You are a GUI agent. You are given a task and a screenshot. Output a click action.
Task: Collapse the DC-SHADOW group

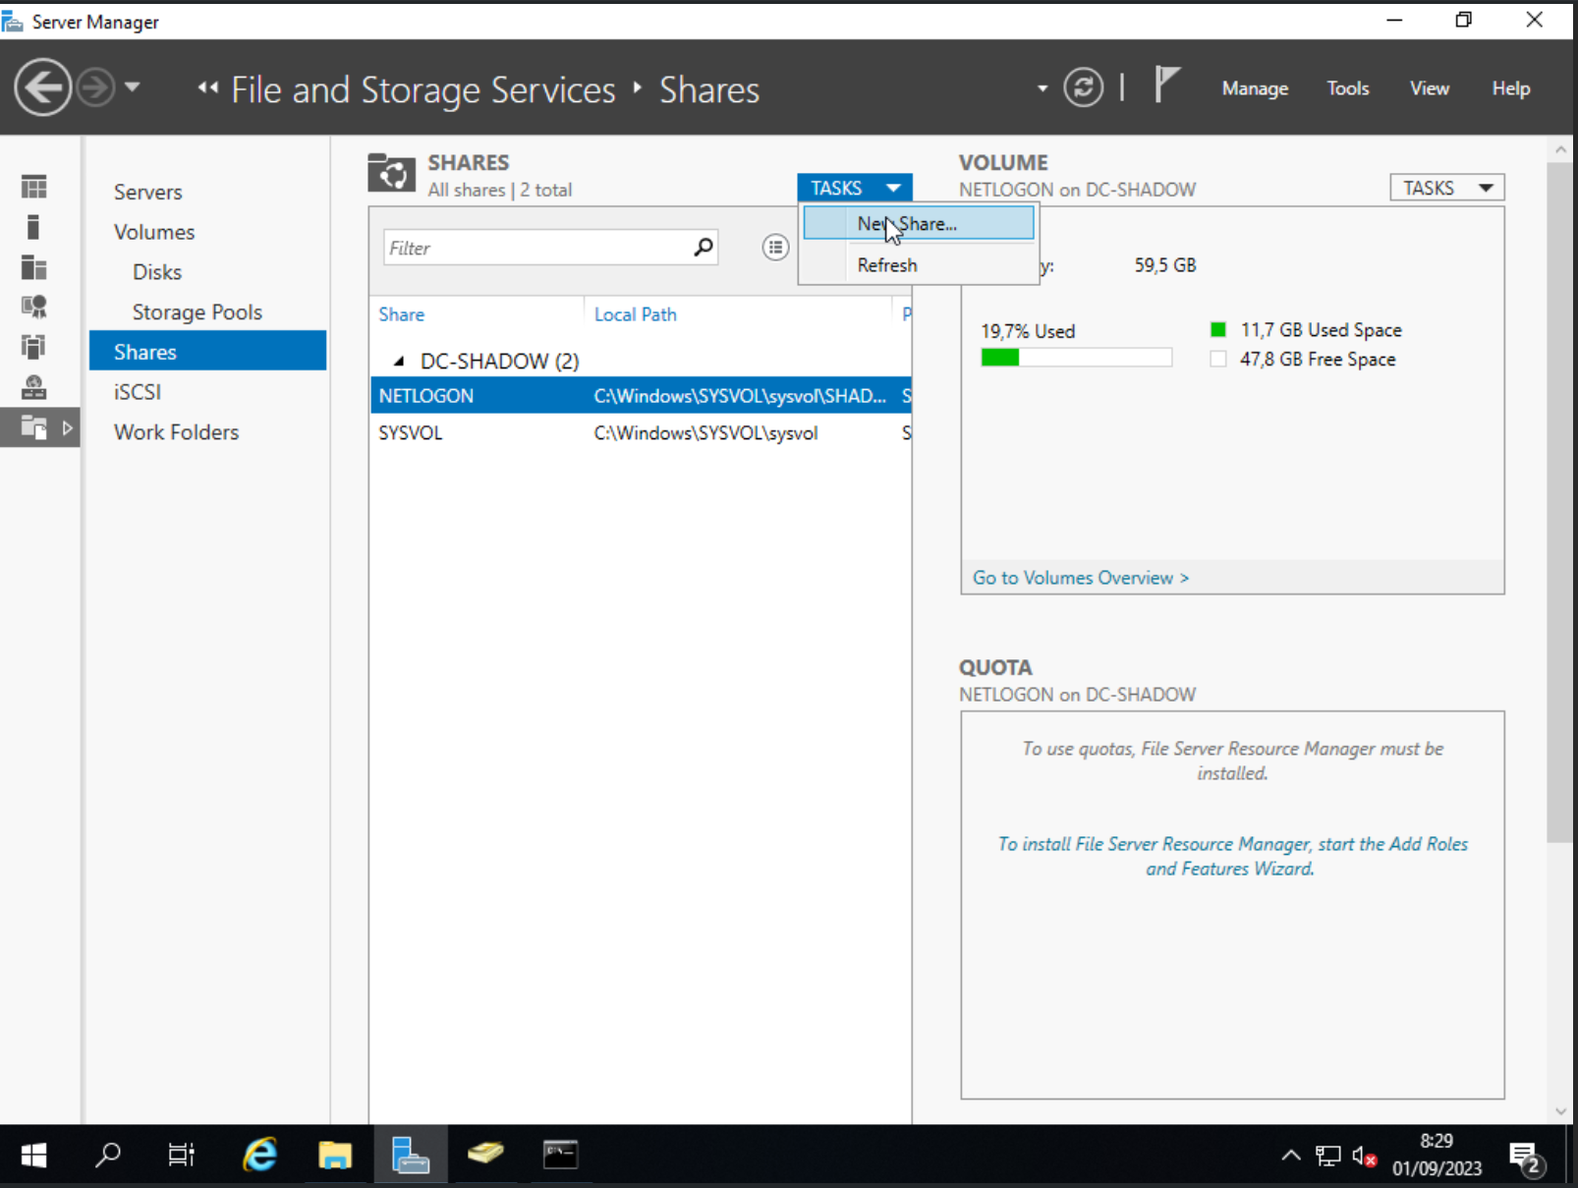pos(399,362)
